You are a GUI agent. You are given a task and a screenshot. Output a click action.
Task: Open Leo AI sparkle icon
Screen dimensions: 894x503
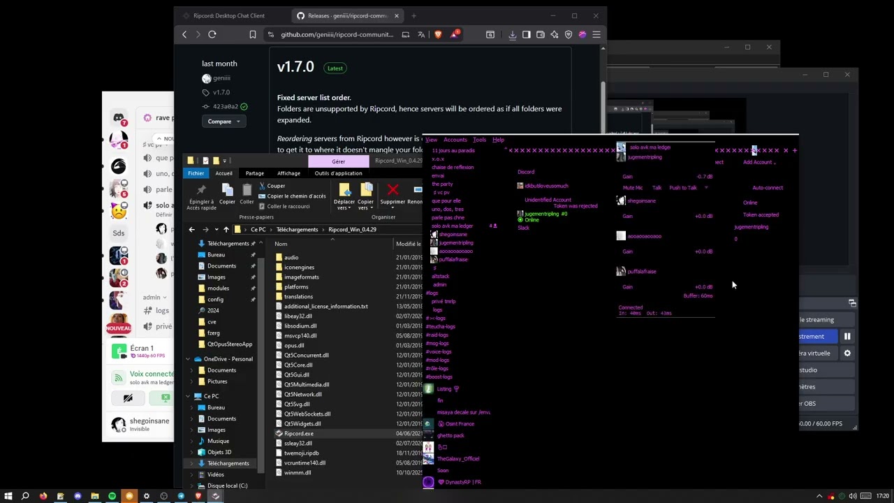click(554, 34)
